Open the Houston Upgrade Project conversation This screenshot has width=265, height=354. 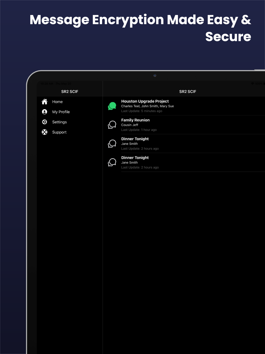[x=184, y=106]
